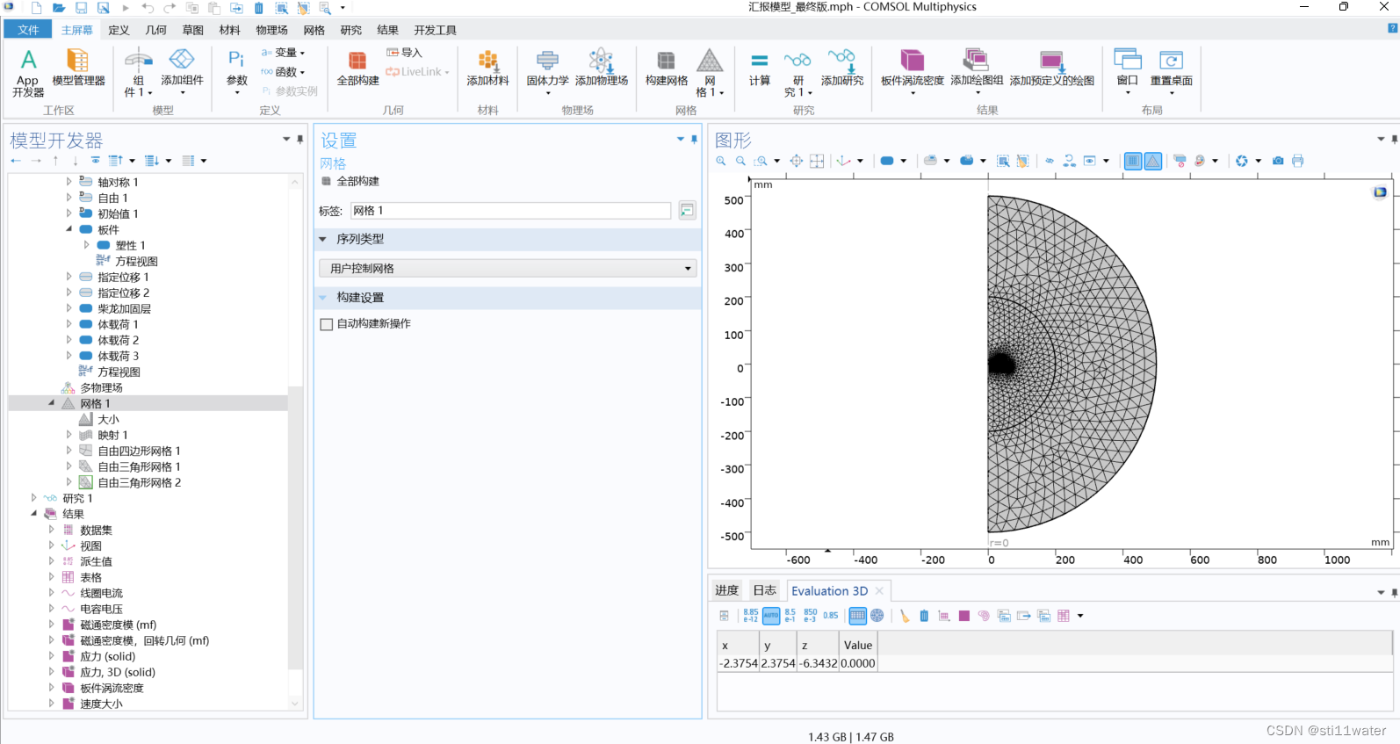Click the 8.85e-12 full precision icon
The width and height of the screenshot is (1400, 744).
pyautogui.click(x=751, y=616)
